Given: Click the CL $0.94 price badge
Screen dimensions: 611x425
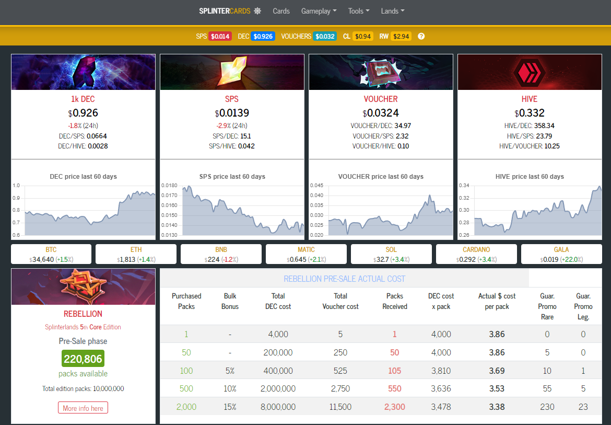Looking at the screenshot, I should click(363, 36).
